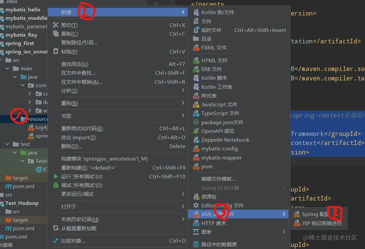Screen dimensions: 365x249
Task: Click the Spring 配置 file icon
Action: 297,214
